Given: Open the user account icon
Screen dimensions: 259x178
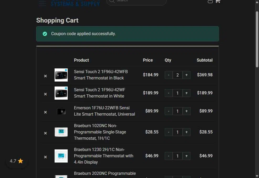Looking at the screenshot, I should coord(210,2).
